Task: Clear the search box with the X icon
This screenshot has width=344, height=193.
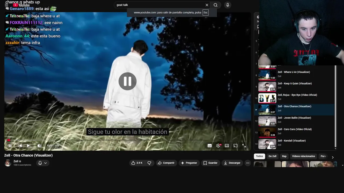Action: pos(207,5)
